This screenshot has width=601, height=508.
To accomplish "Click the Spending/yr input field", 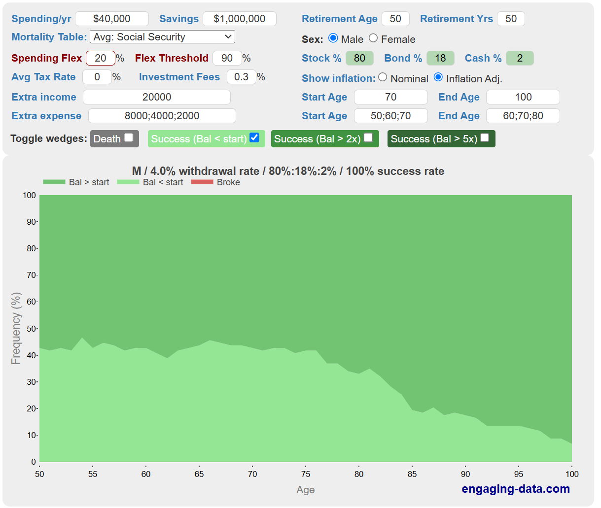I will tap(112, 19).
